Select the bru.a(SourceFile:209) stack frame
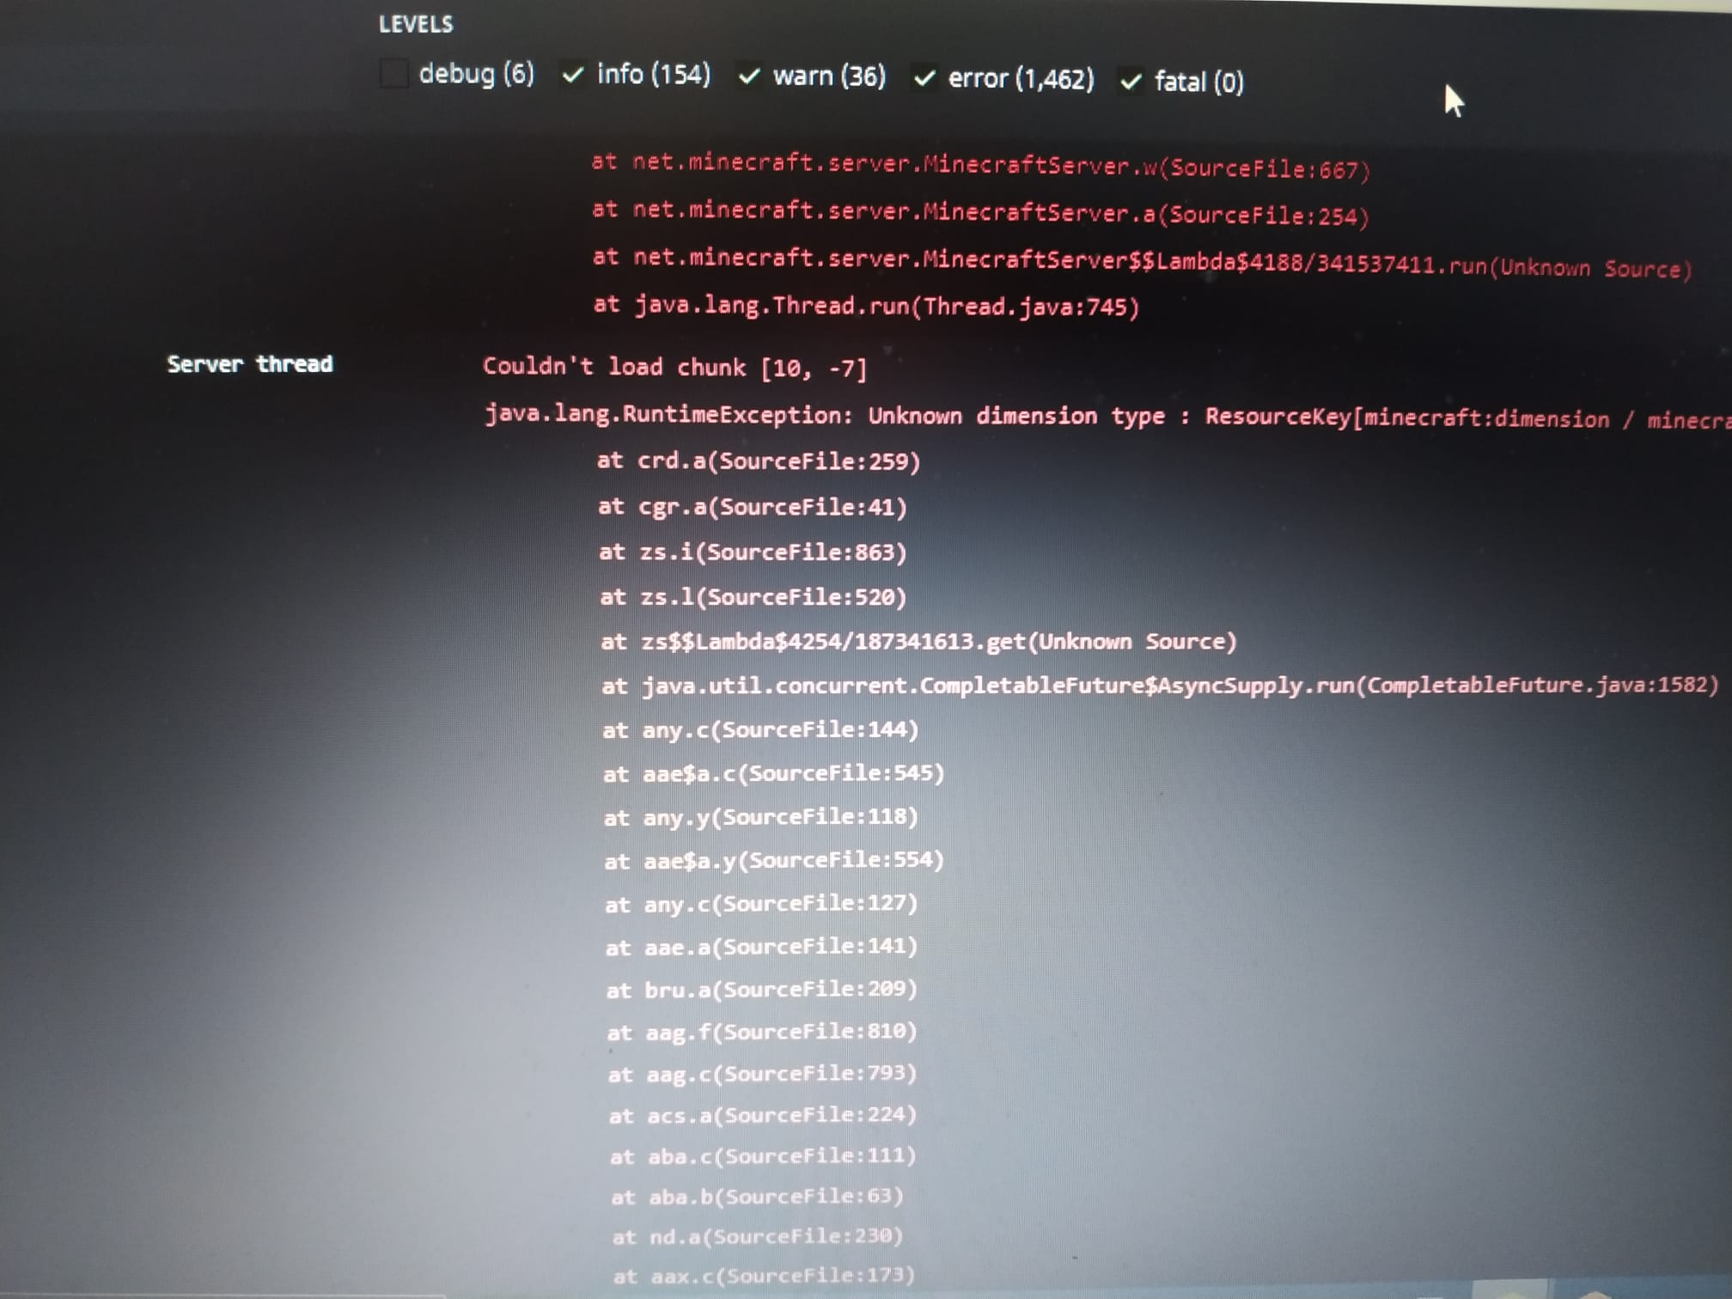1732x1299 pixels. pos(761,990)
